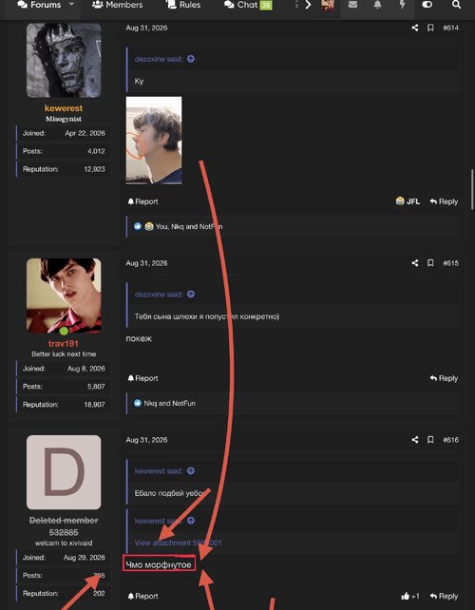475x610 pixels.
Task: Report kewerest's post #614
Action: 142,201
